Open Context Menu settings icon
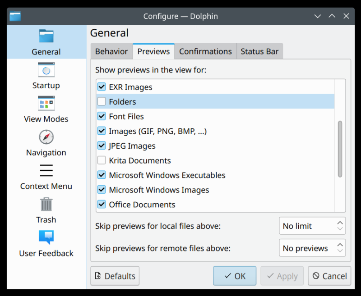Screen dimensions: 361x296 coord(46,171)
